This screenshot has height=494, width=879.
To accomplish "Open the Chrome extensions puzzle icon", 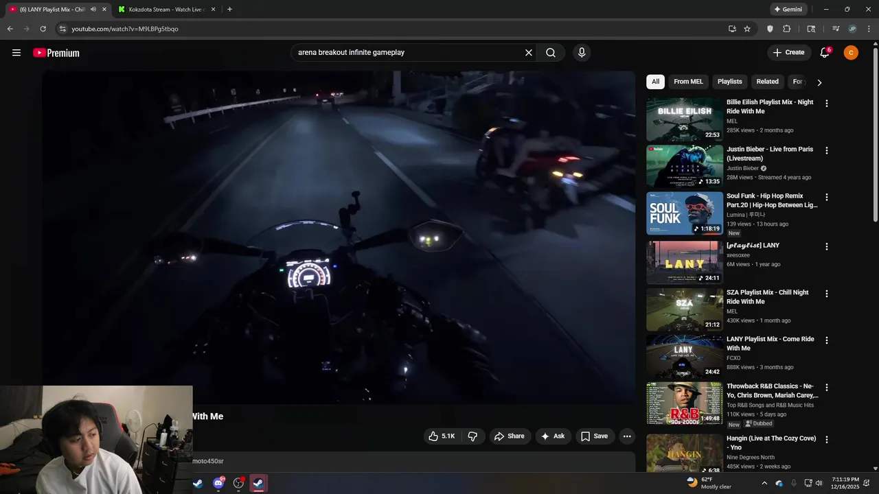I will (787, 29).
